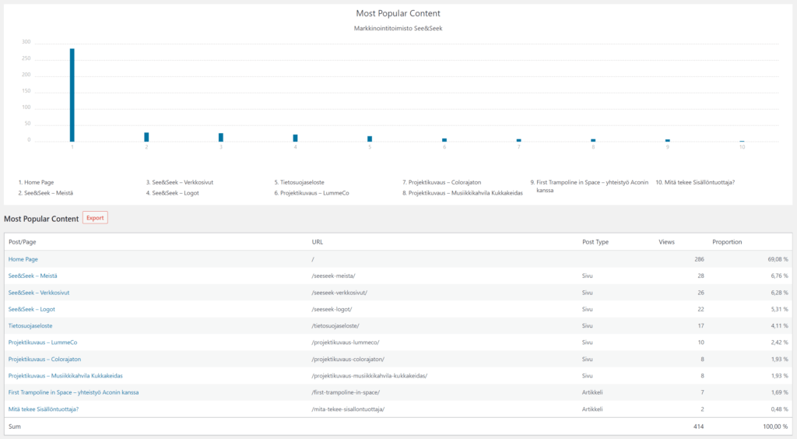The height and width of the screenshot is (439, 797).
Task: Click legend entry '7. Projektikuvaus – Colorajaton'
Action: (442, 182)
